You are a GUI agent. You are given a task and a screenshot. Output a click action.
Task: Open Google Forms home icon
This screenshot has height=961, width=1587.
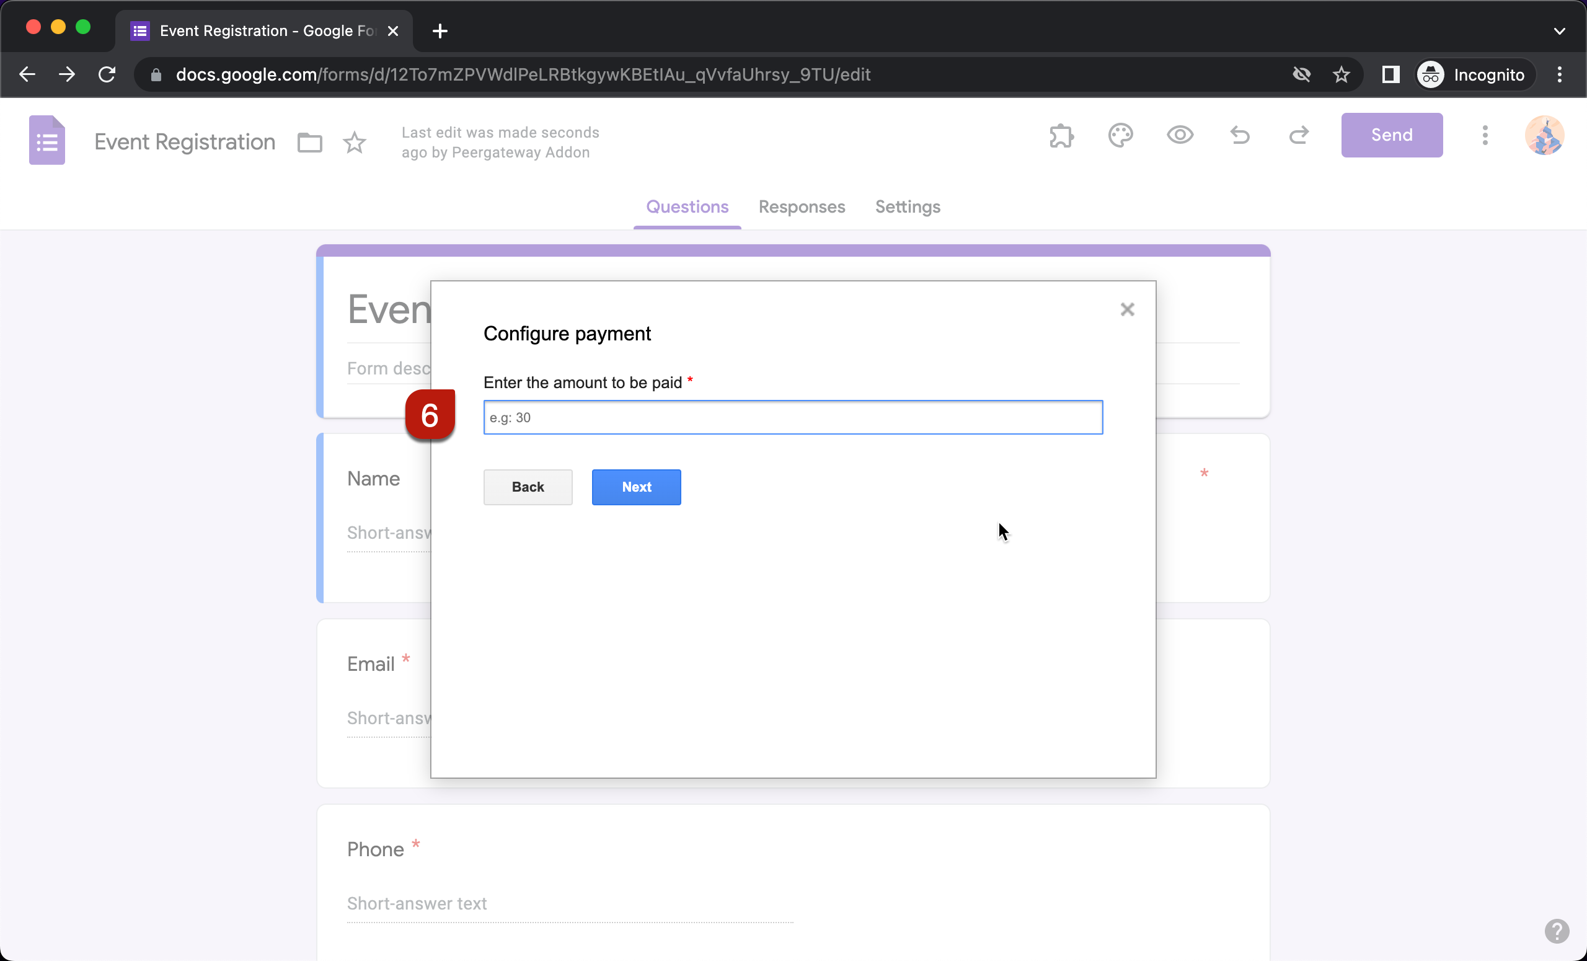(x=47, y=140)
